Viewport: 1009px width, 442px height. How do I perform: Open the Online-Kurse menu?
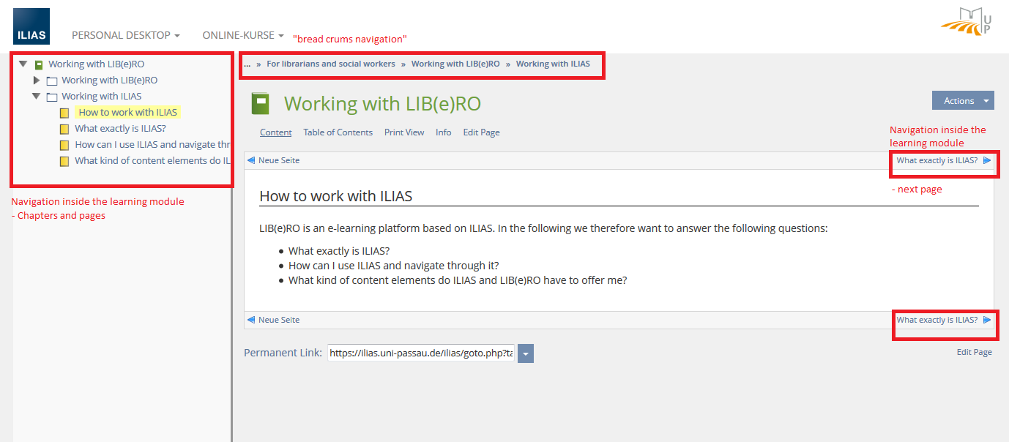[x=243, y=35]
